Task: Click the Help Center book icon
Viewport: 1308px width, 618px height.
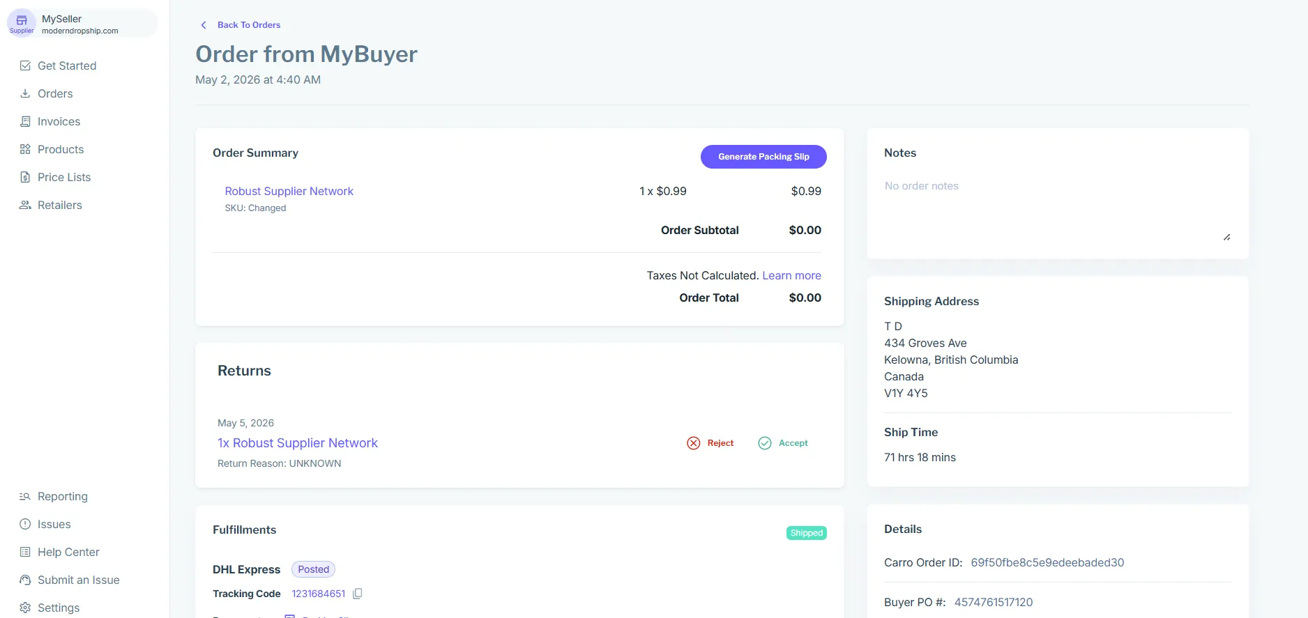Action: 25,552
